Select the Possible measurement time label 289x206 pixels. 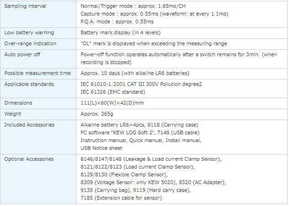(x=37, y=73)
